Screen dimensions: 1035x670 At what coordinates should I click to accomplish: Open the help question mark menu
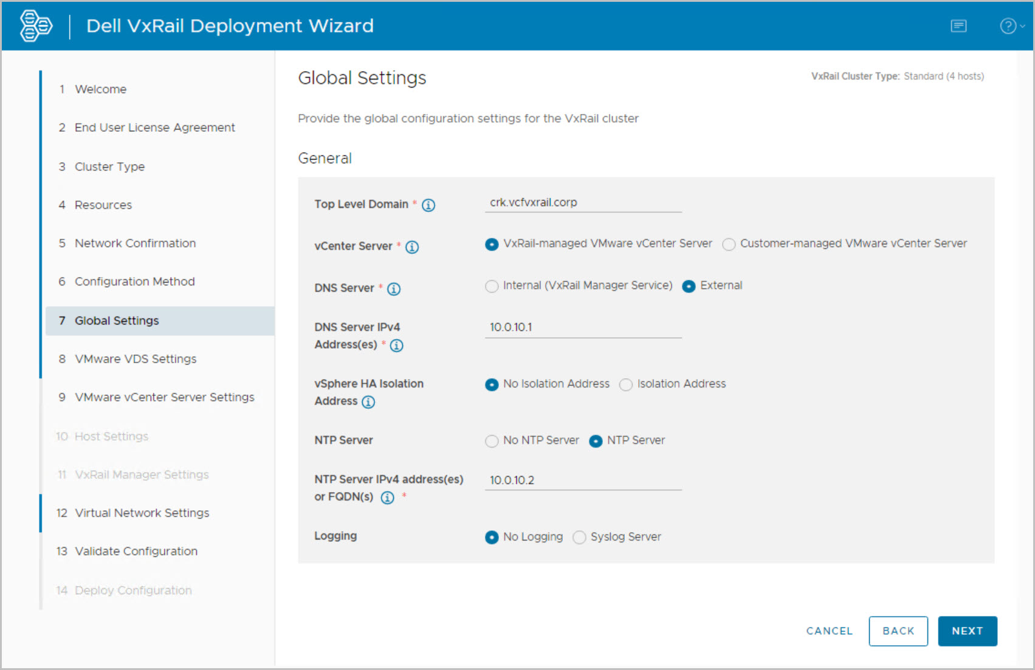point(1009,26)
